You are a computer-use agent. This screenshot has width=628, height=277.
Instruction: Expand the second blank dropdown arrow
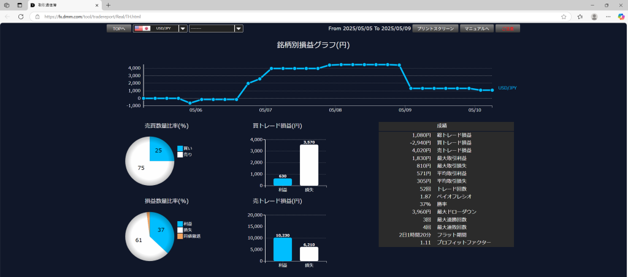[239, 28]
